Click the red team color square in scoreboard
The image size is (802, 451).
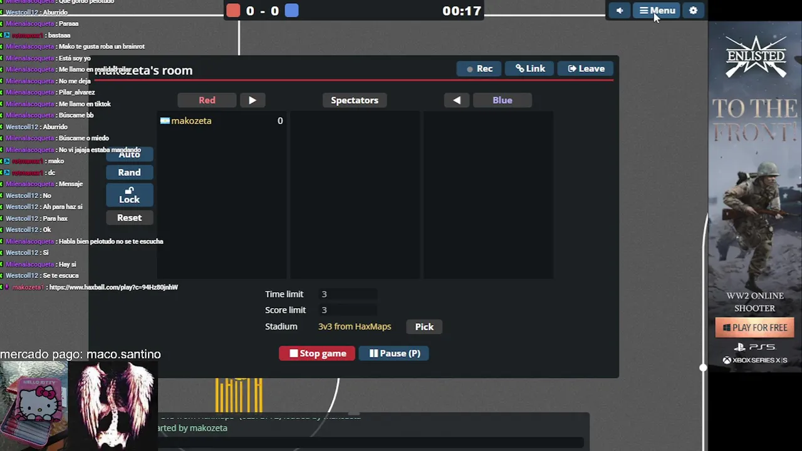(233, 11)
